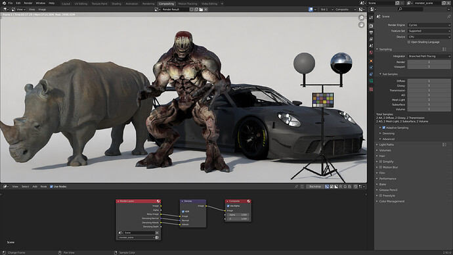Open the Render properties tab icon
Viewport: 453px width, 255px height.
point(371,26)
